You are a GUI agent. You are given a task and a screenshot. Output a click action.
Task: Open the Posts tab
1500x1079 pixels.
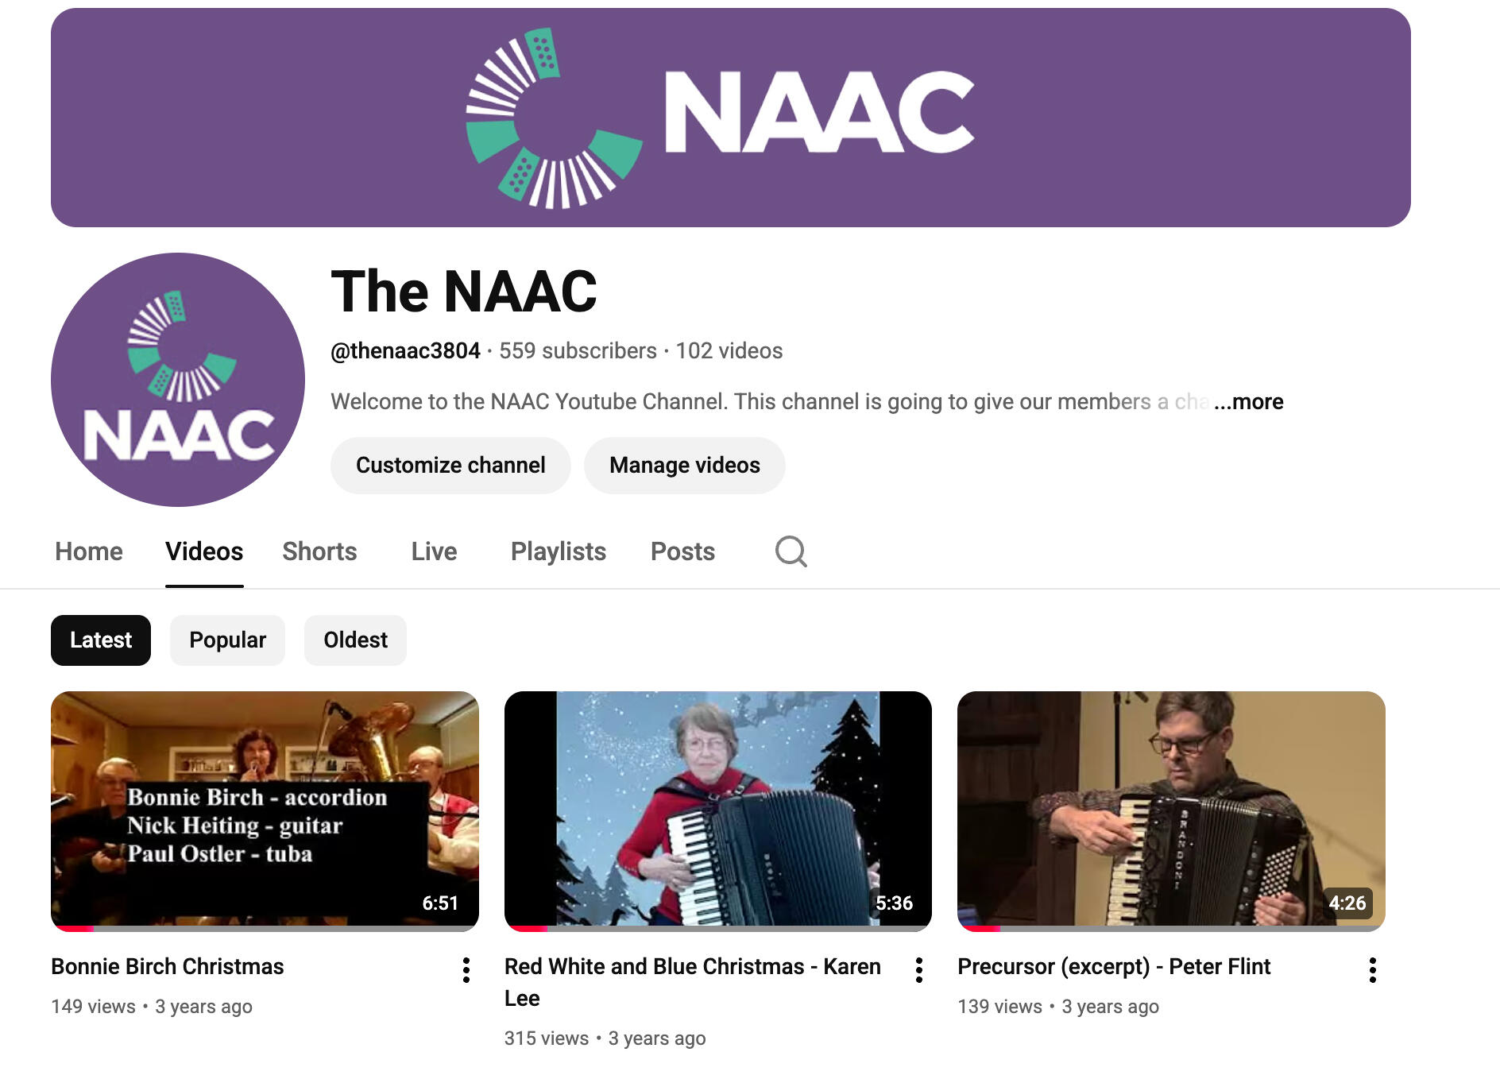point(682,551)
